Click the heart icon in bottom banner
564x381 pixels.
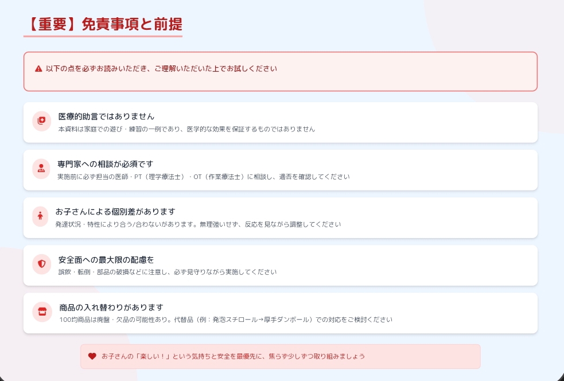[x=92, y=356]
